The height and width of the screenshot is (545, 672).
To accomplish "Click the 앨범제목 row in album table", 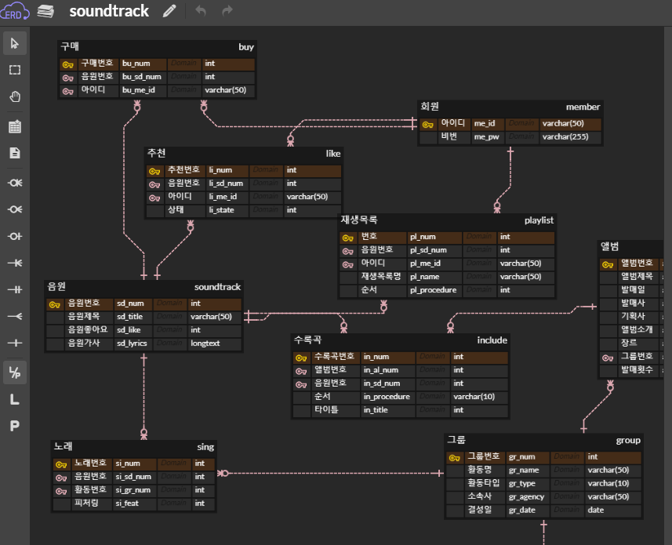I will (631, 277).
